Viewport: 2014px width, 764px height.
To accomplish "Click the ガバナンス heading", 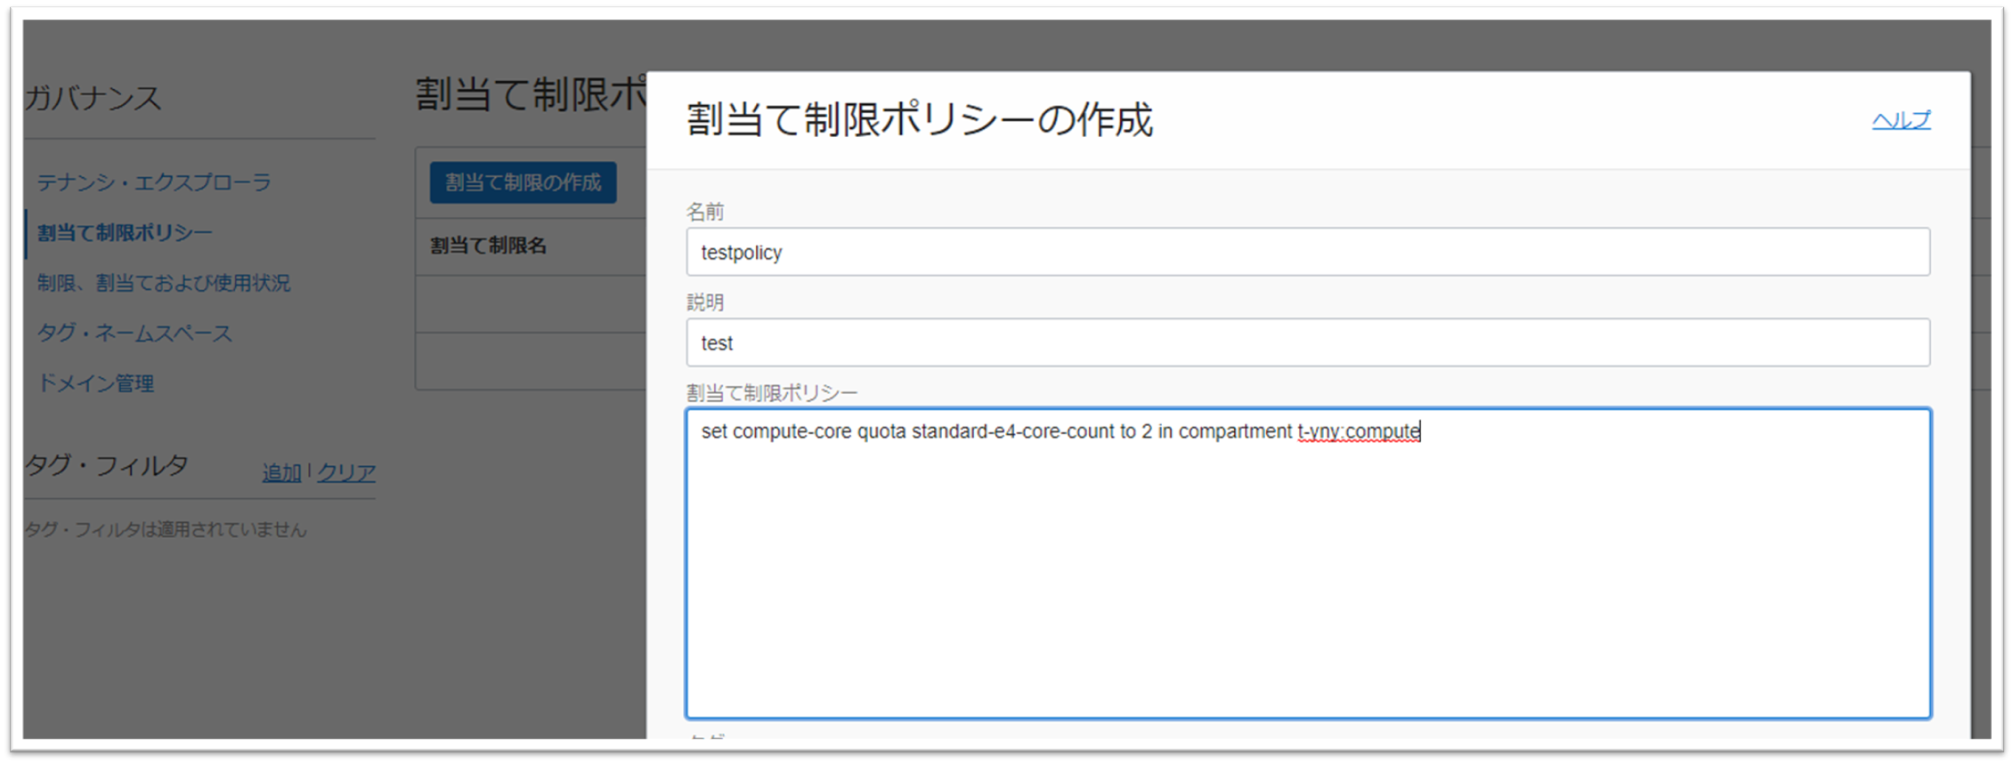I will [x=93, y=98].
